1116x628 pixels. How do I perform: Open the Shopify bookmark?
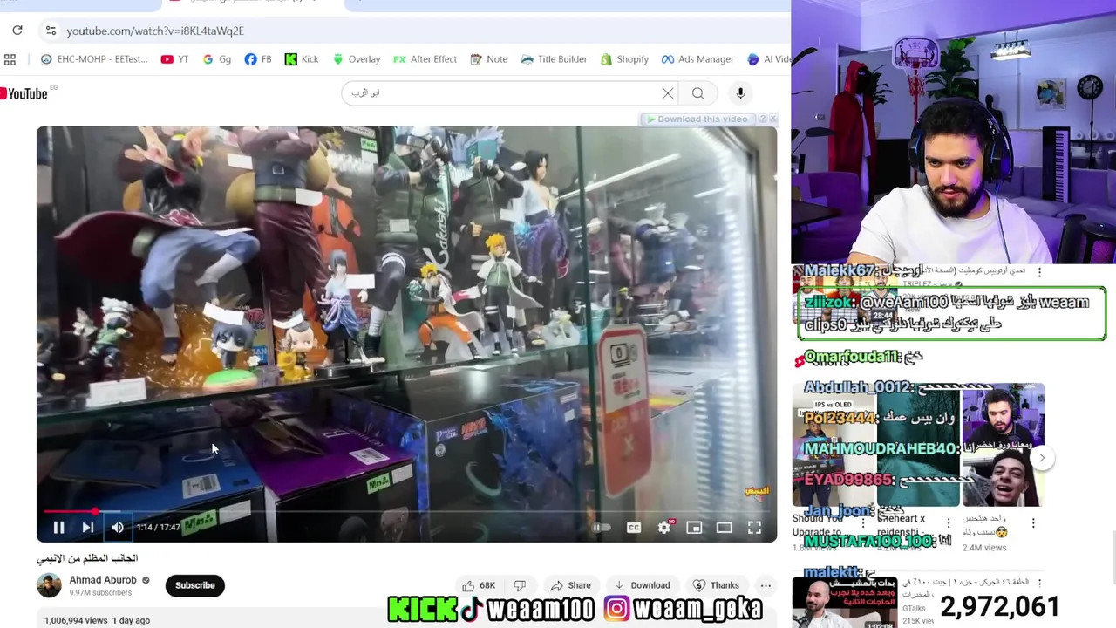pyautogui.click(x=624, y=59)
